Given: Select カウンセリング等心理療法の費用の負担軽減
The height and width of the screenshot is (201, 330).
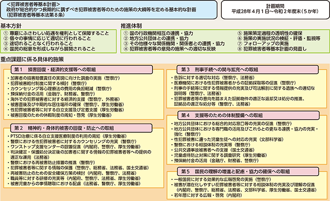Looking at the screenshot, I should point(60,88).
